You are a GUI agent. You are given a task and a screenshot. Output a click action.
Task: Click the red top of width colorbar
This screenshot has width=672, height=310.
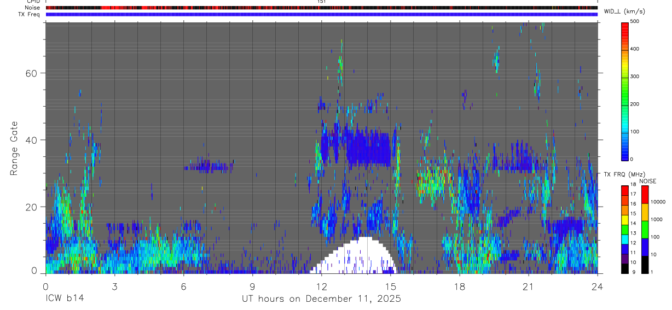625,28
